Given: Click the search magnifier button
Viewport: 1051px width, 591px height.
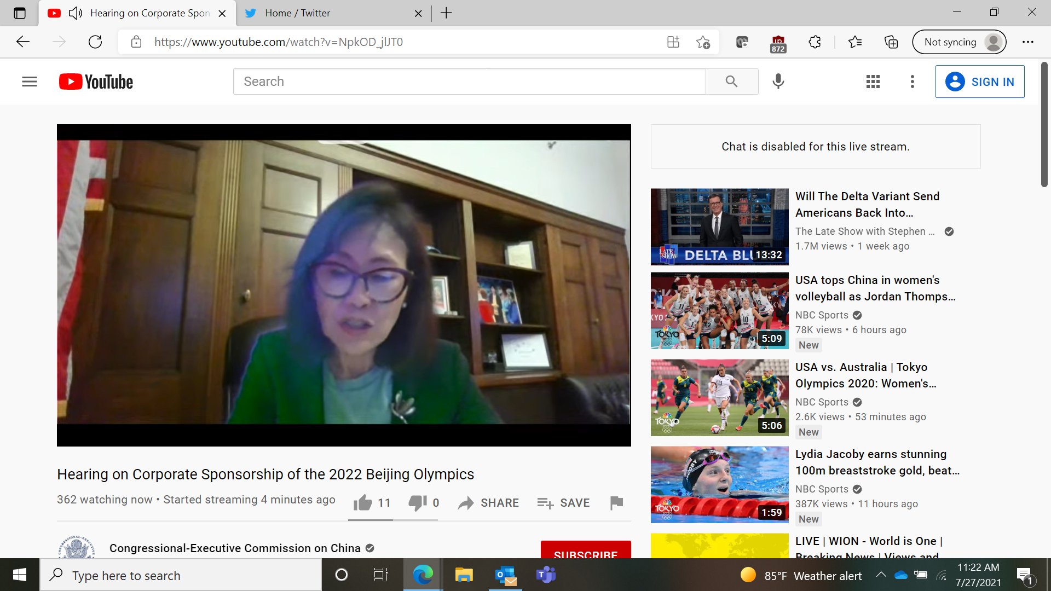Looking at the screenshot, I should point(731,82).
